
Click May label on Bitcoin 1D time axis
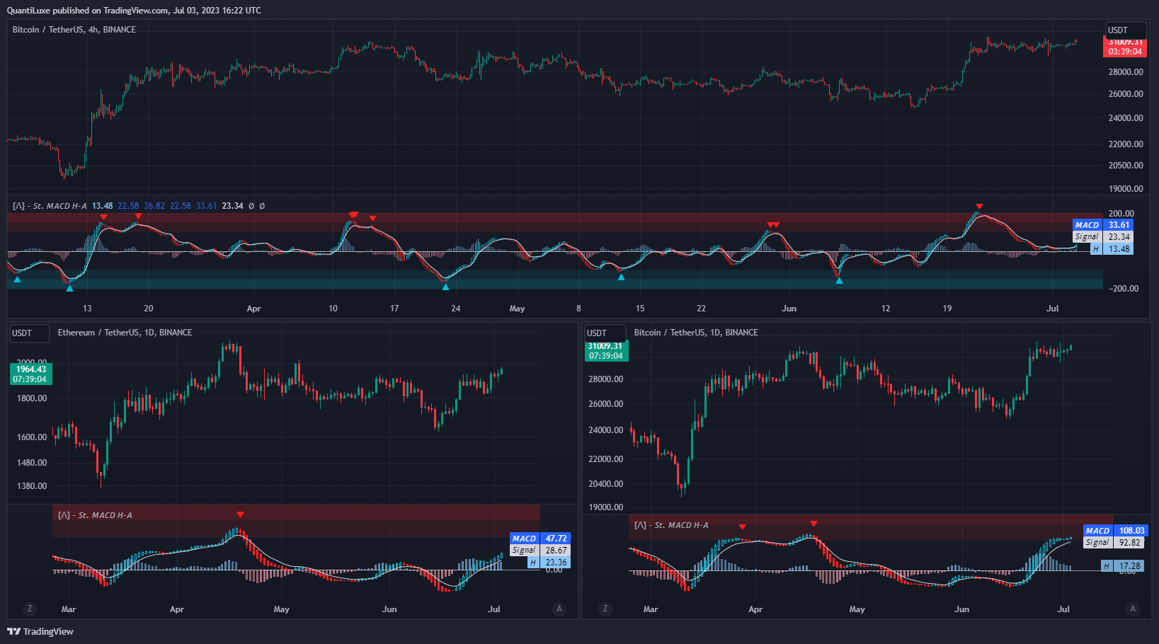pyautogui.click(x=857, y=609)
